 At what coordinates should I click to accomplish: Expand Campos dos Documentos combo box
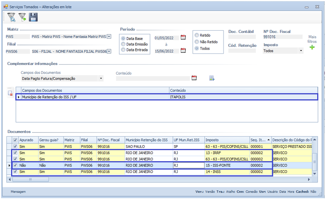101,78
